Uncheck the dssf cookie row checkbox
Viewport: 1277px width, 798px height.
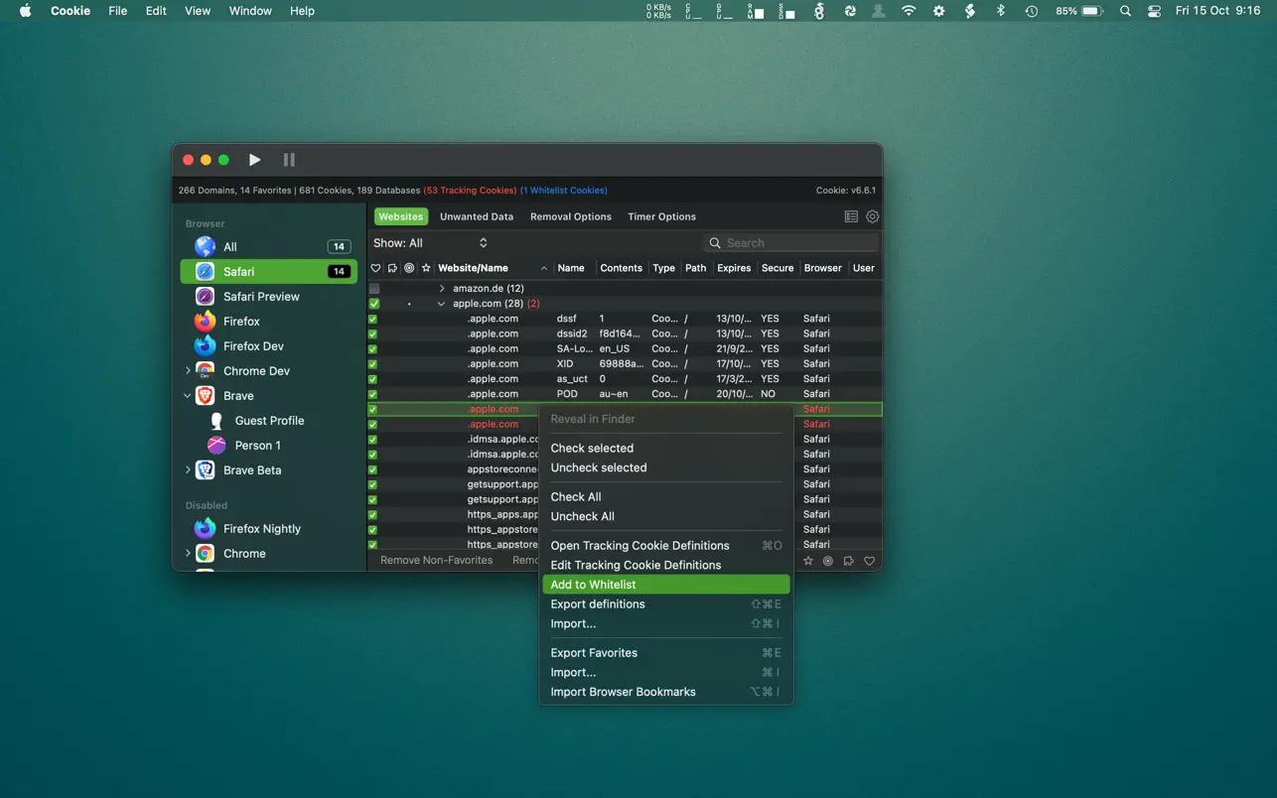pyautogui.click(x=373, y=319)
